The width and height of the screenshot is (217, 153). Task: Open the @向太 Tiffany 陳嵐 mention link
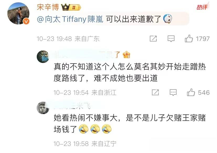[70, 19]
